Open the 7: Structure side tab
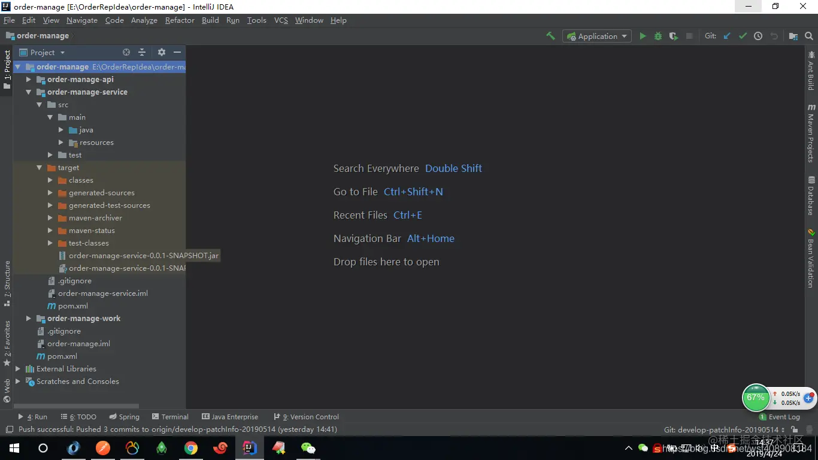Screen dimensions: 818x460 pos(7,283)
